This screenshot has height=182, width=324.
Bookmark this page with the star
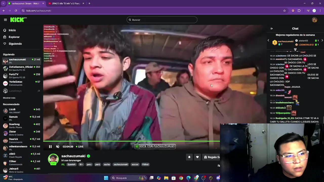pyautogui.click(x=285, y=11)
